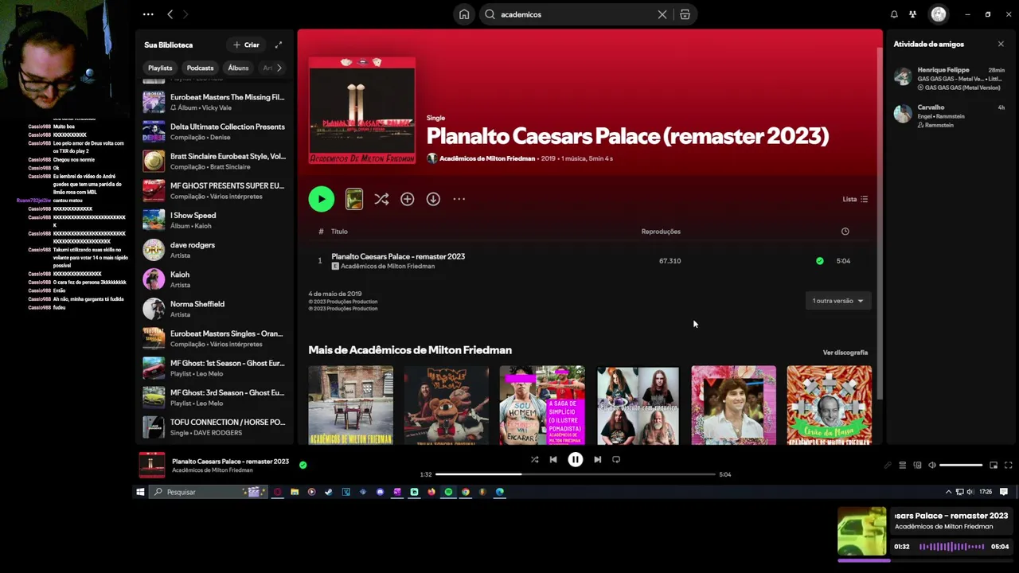
Task: Open the first album thumbnail in Mais de Acadêmicos
Action: pos(350,405)
